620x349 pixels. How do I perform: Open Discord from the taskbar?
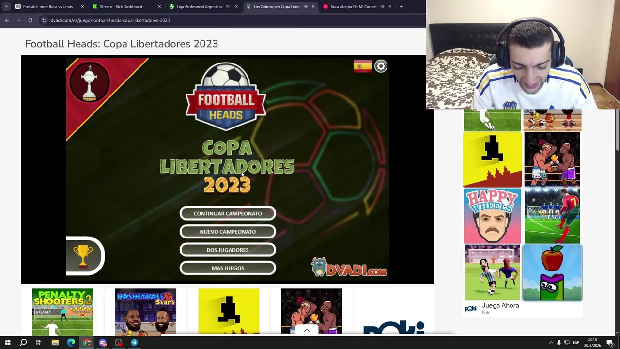click(x=103, y=343)
